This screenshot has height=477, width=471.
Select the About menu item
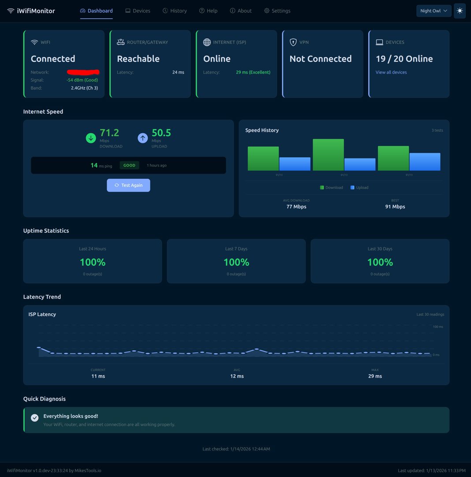[241, 11]
